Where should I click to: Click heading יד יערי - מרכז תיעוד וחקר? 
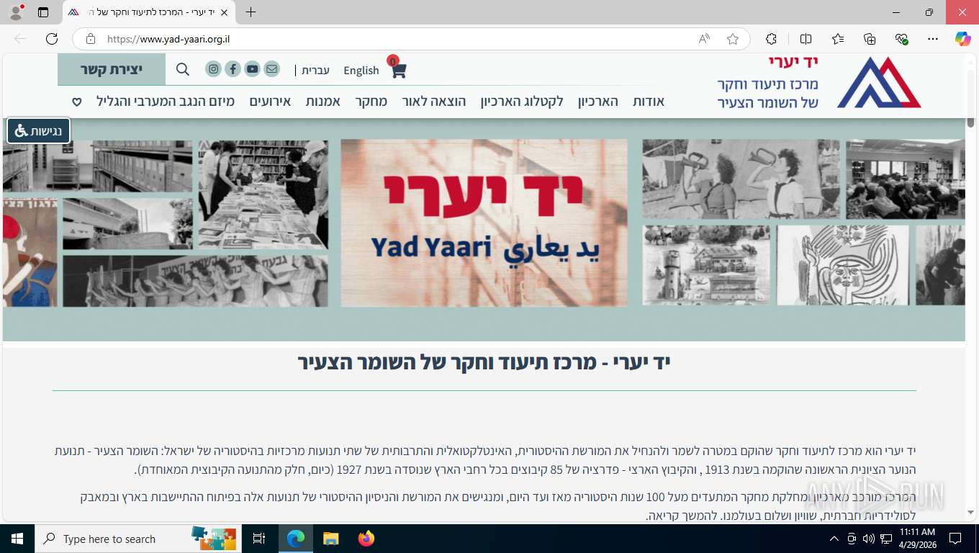[484, 362]
